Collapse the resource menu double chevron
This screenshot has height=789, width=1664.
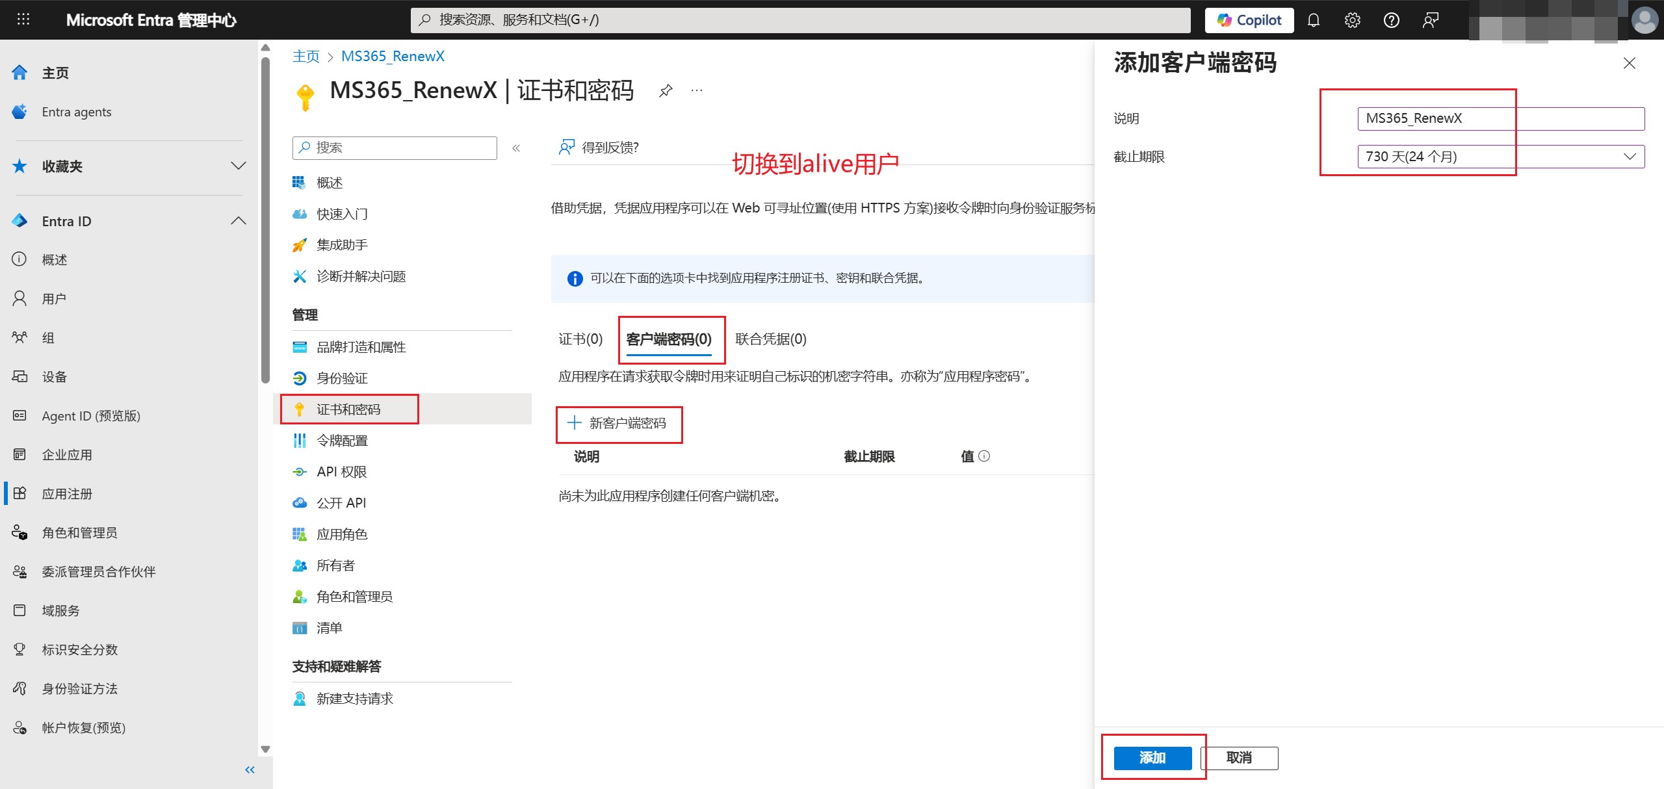point(516,148)
